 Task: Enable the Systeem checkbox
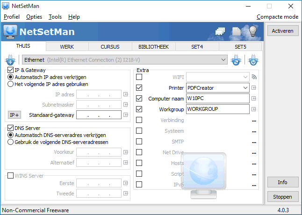click(x=139, y=131)
